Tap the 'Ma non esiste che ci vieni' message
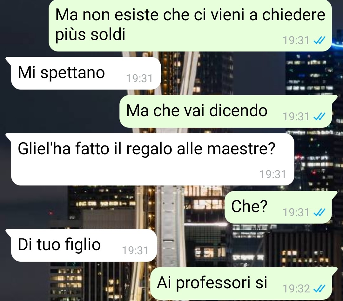This screenshot has width=343, height=301. 190,26
